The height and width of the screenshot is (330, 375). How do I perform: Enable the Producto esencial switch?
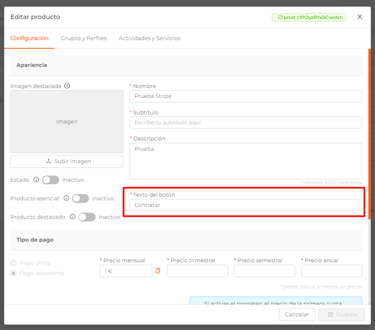coord(80,199)
